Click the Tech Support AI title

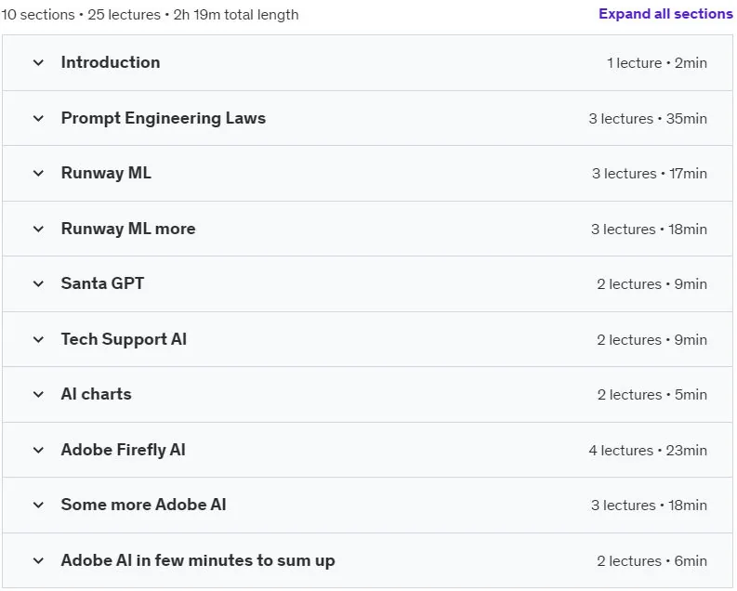click(x=124, y=339)
